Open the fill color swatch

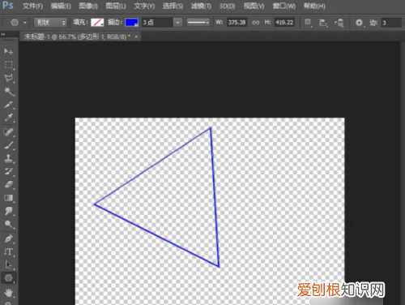click(97, 23)
